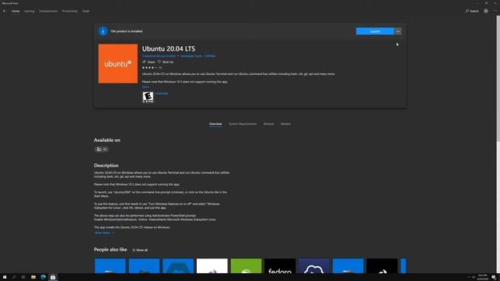Screen dimensions: 500x281
Task: Open the Utilities category link
Action: 210,56
